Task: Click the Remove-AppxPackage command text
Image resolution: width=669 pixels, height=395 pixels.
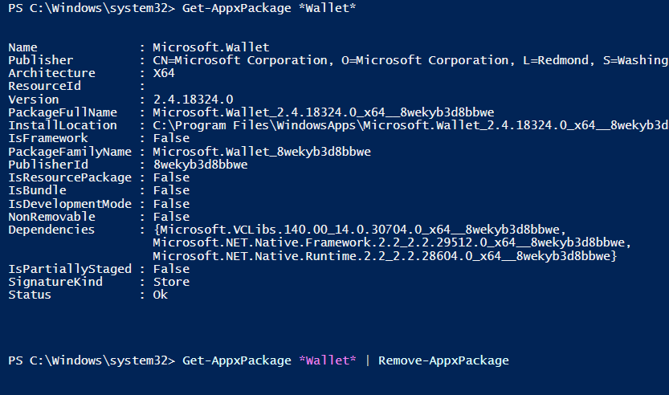Action: click(443, 360)
